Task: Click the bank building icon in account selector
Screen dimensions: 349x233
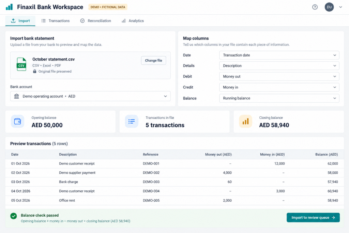Action: (16, 96)
